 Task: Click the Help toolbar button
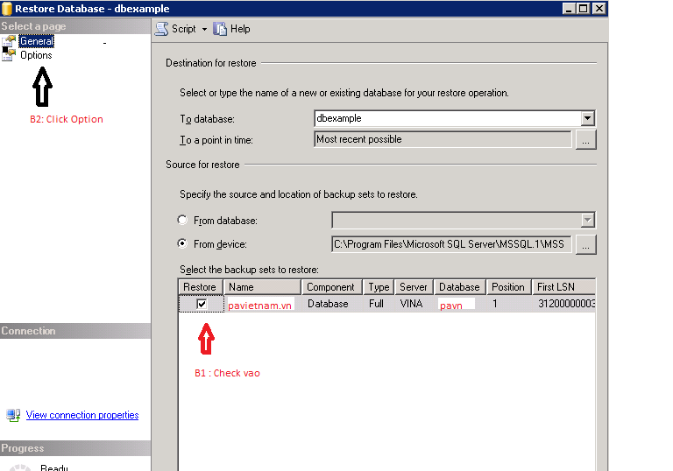pos(231,29)
